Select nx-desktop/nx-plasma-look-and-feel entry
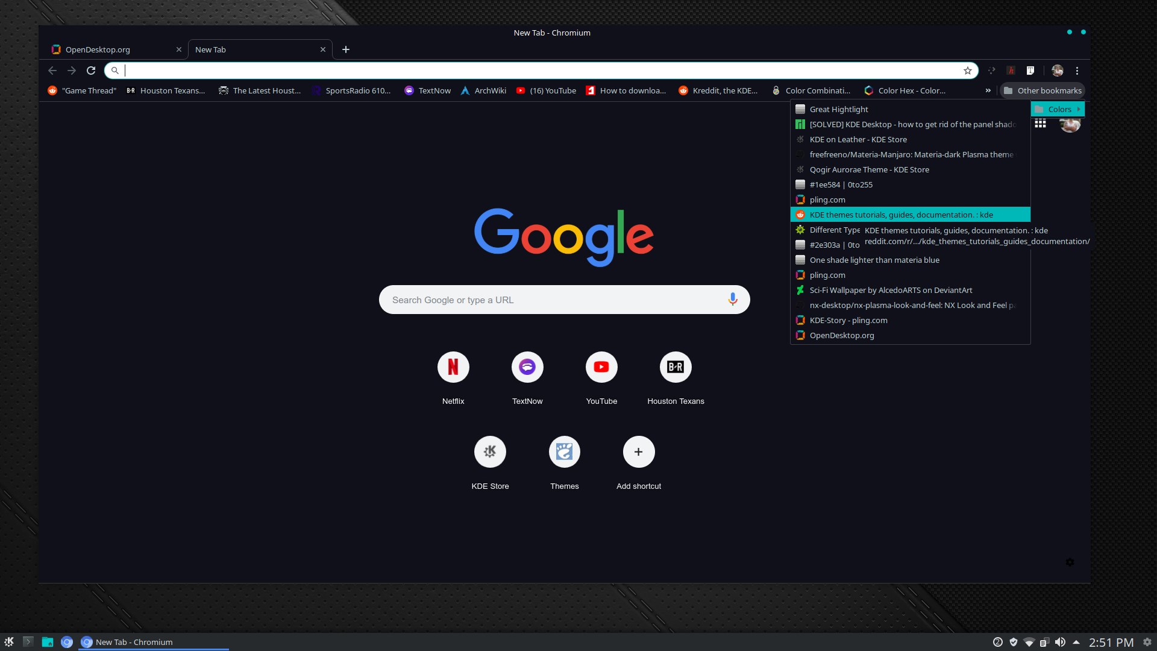Screen dimensions: 1157x651 pos(910,305)
